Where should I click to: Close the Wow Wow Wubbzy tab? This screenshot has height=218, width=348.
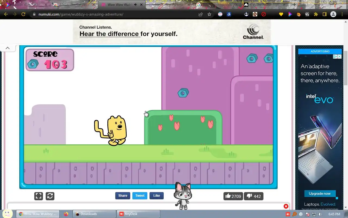click(x=141, y=5)
